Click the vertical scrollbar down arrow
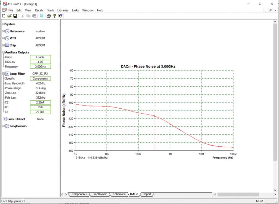This screenshot has width=279, height=204. [x=275, y=190]
